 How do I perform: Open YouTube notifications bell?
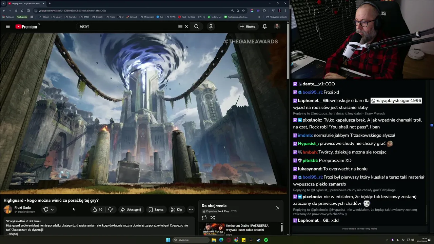coord(264,26)
